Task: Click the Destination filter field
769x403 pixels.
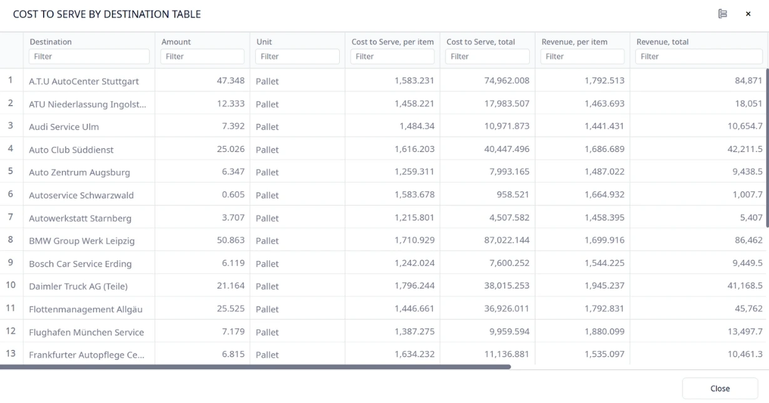Action: point(89,56)
